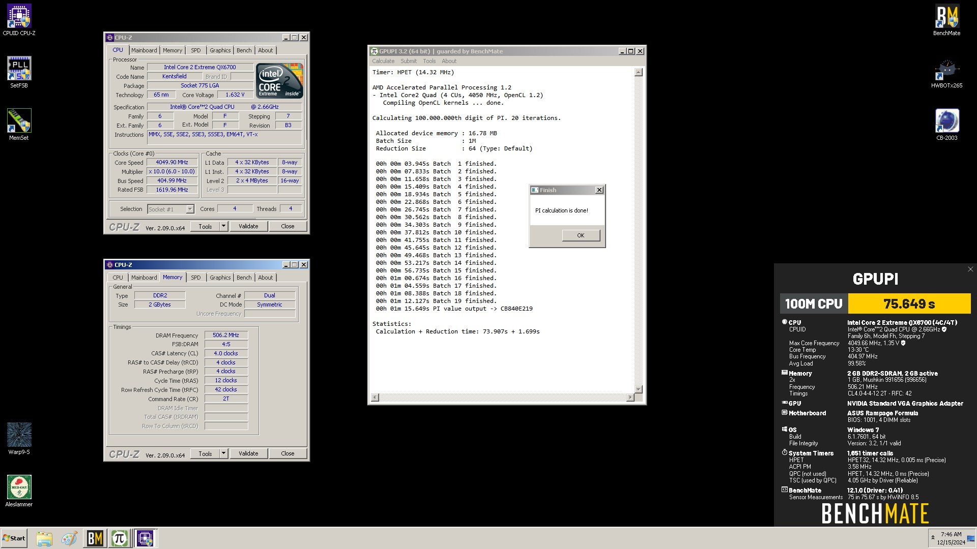This screenshot has width=977, height=549.
Task: Open Graphics tab in top CPU-Z window
Action: tap(220, 50)
